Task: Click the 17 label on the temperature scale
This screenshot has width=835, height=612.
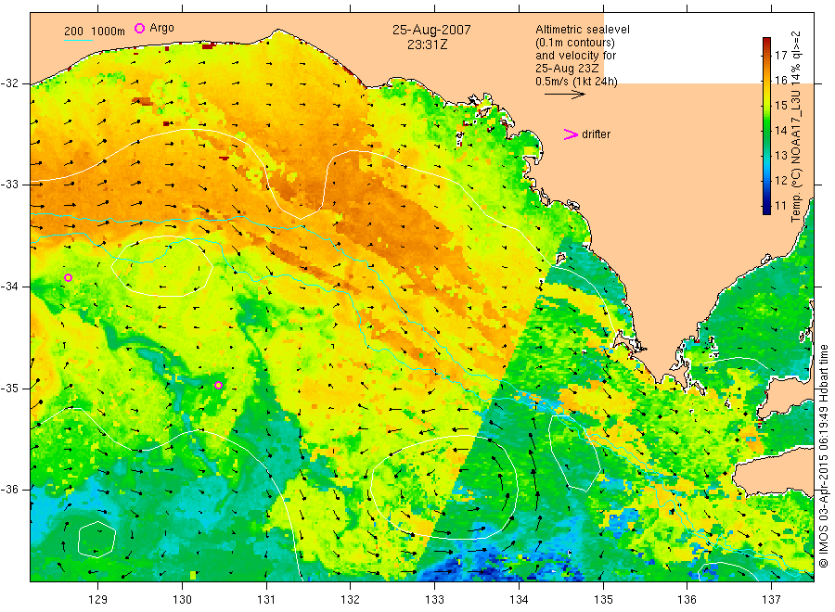Action: click(x=780, y=56)
